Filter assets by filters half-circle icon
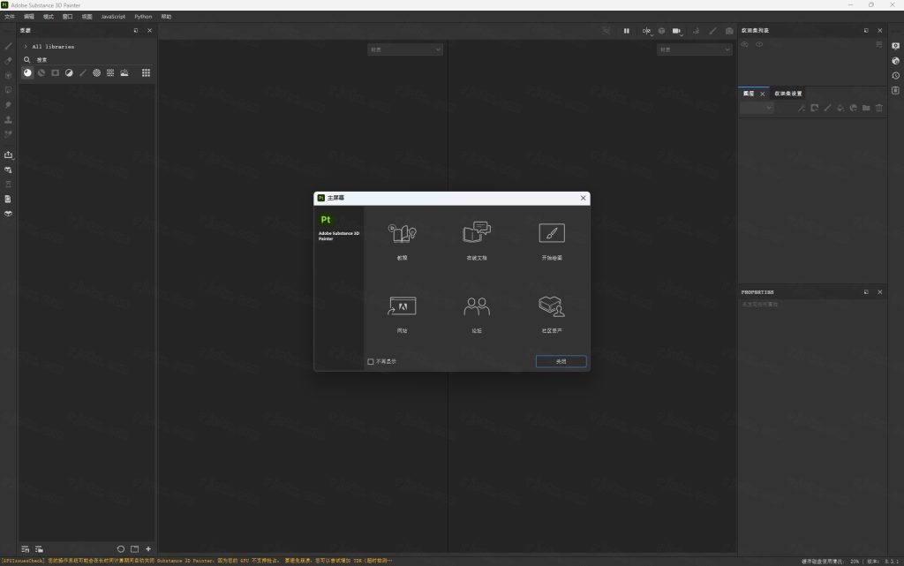 pos(69,72)
